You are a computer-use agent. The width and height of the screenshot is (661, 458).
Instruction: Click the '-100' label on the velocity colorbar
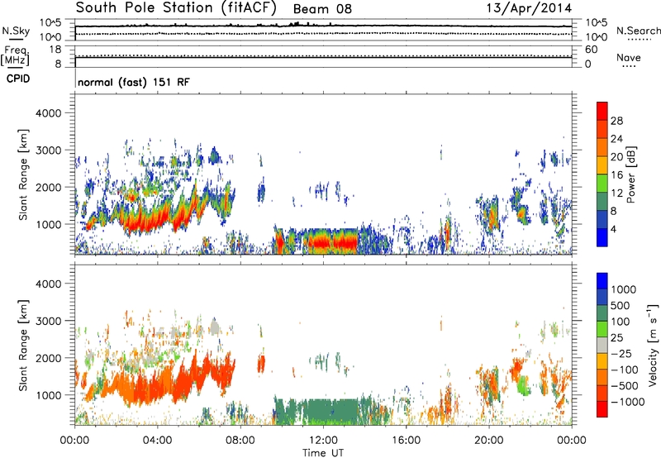coord(624,370)
